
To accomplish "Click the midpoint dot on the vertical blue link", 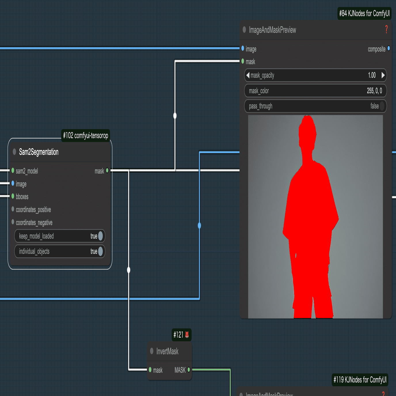I will pyautogui.click(x=199, y=225).
